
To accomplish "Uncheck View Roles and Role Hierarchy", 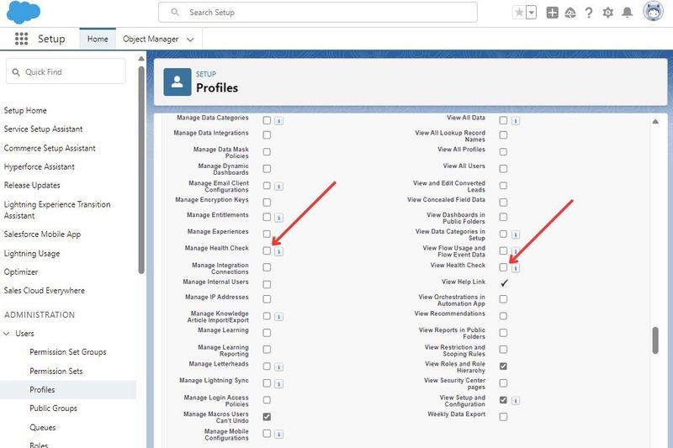I will pos(503,366).
